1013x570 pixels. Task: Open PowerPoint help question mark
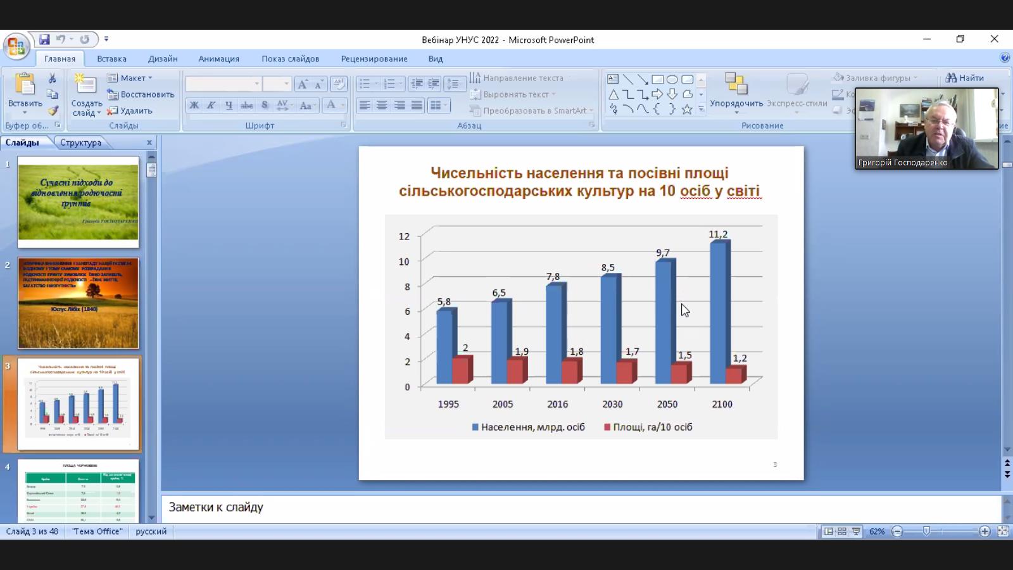click(x=1005, y=58)
